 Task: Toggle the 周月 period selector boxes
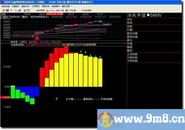point(5,17)
